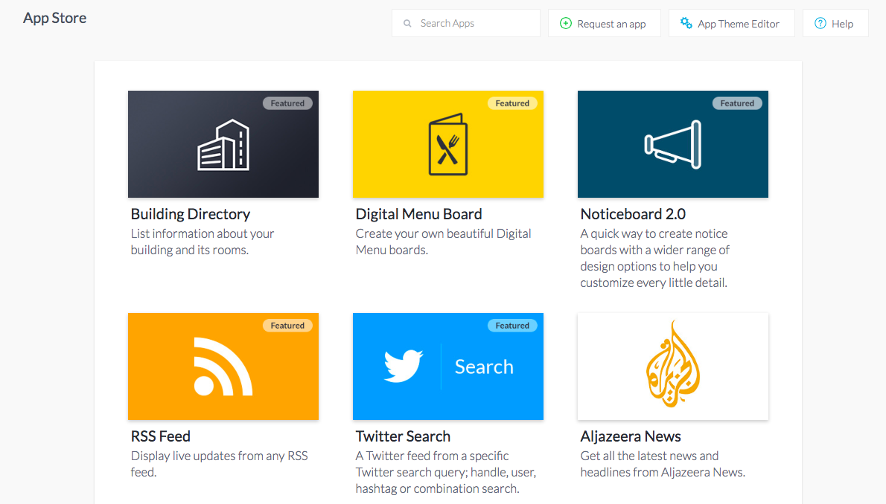Image resolution: width=886 pixels, height=504 pixels.
Task: Open the Building Directory title link
Action: (x=191, y=215)
